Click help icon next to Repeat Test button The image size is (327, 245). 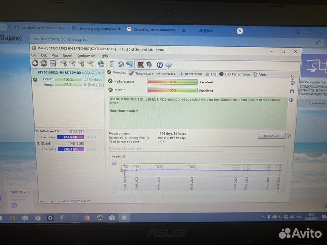[x=289, y=136]
